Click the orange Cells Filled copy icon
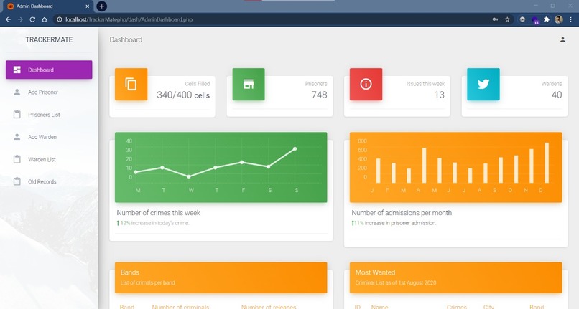 click(x=131, y=84)
